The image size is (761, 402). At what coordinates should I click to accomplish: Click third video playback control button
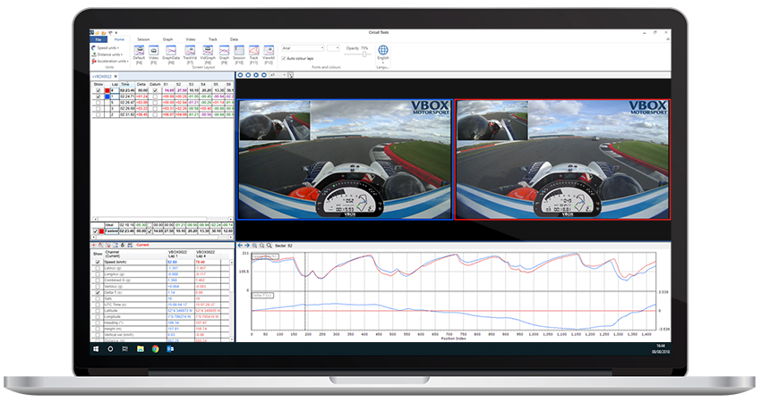point(256,75)
